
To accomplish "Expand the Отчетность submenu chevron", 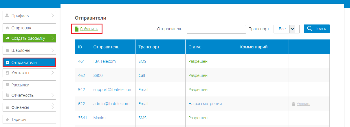I will pyautogui.click(x=53, y=95).
